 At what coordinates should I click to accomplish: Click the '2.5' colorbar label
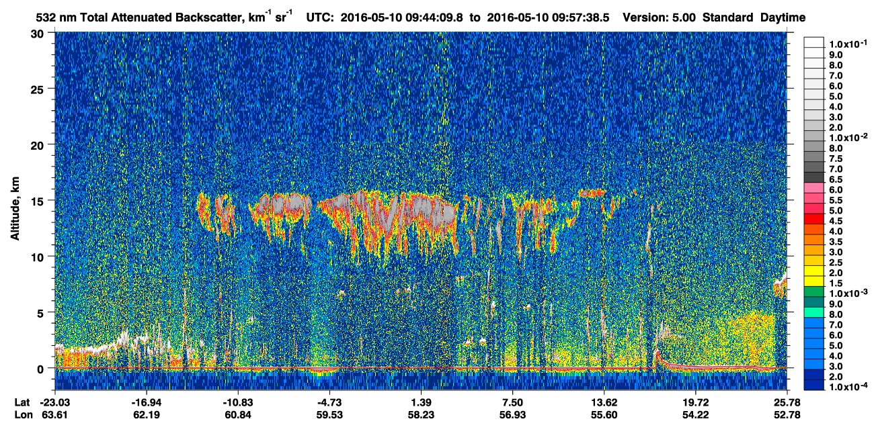click(x=836, y=264)
